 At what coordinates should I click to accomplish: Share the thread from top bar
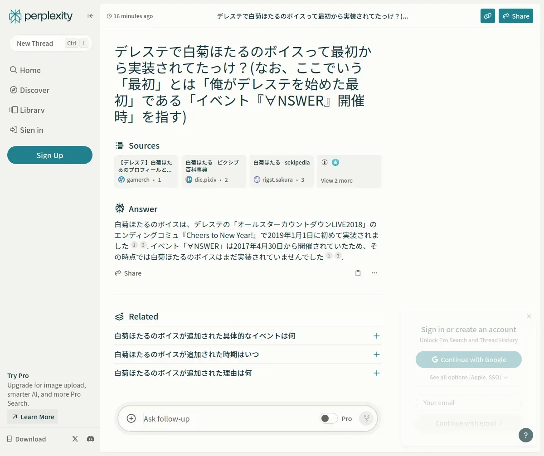click(516, 16)
